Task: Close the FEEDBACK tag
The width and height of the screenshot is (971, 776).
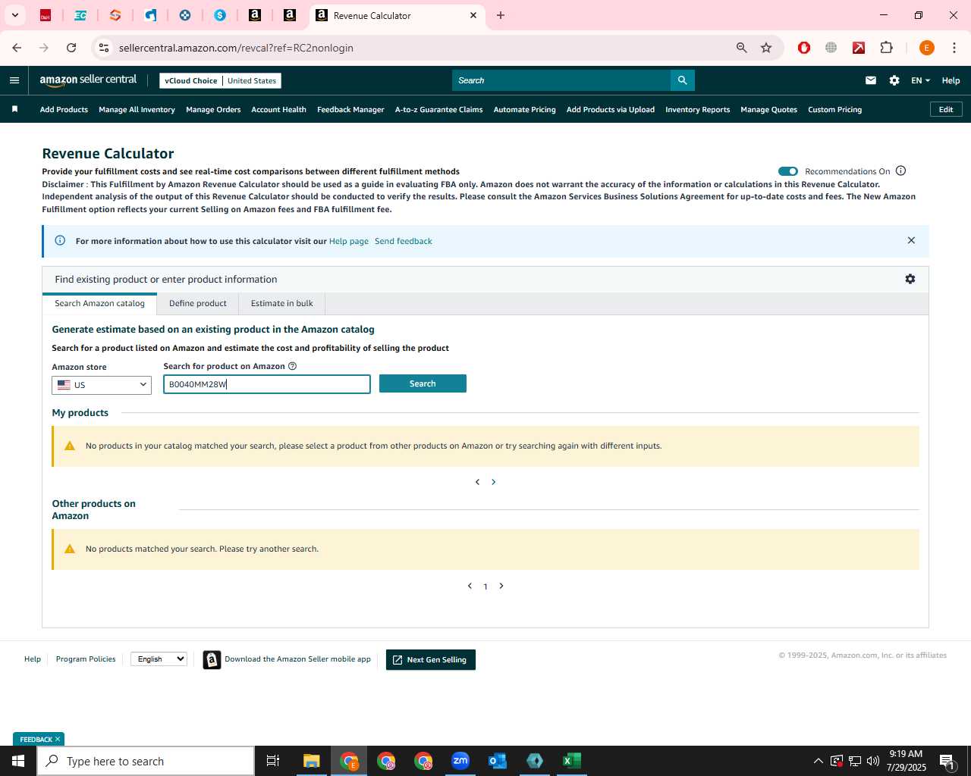Action: 57,739
